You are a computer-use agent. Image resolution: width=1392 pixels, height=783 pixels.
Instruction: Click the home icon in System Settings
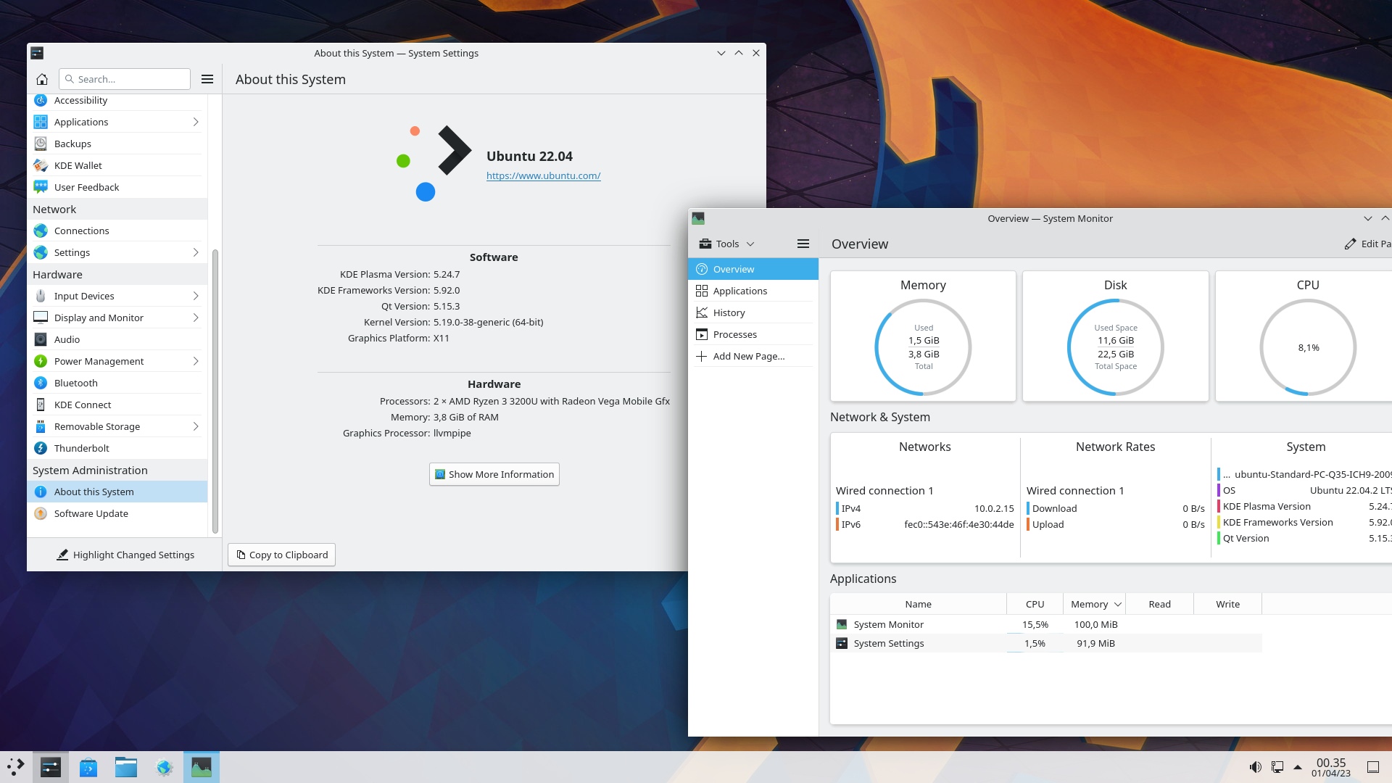tap(42, 79)
